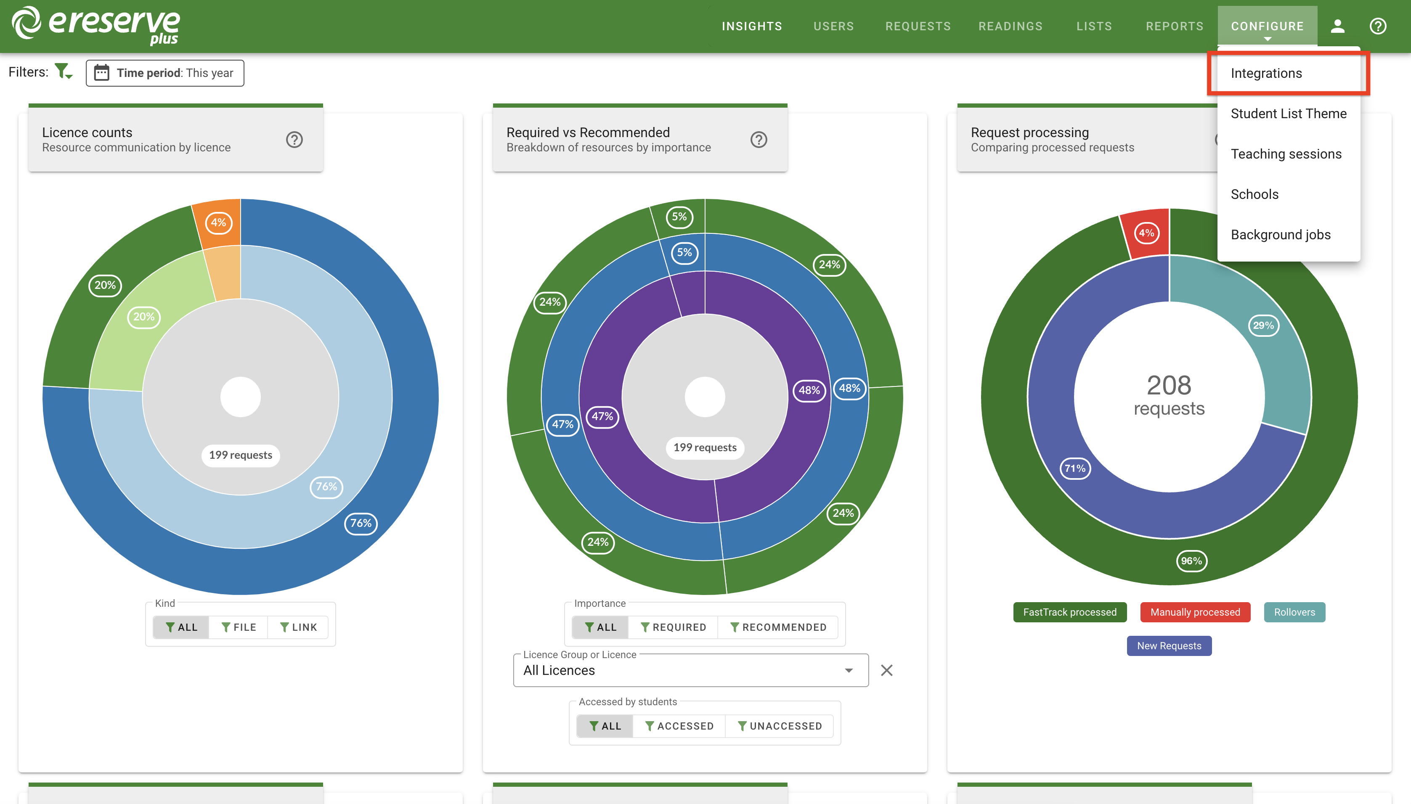
Task: Click the calendar icon in Time period
Action: 102,73
